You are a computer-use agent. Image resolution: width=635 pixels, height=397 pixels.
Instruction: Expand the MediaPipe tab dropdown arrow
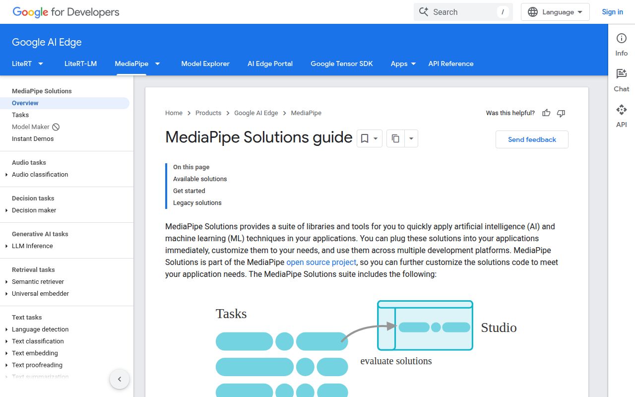(157, 64)
